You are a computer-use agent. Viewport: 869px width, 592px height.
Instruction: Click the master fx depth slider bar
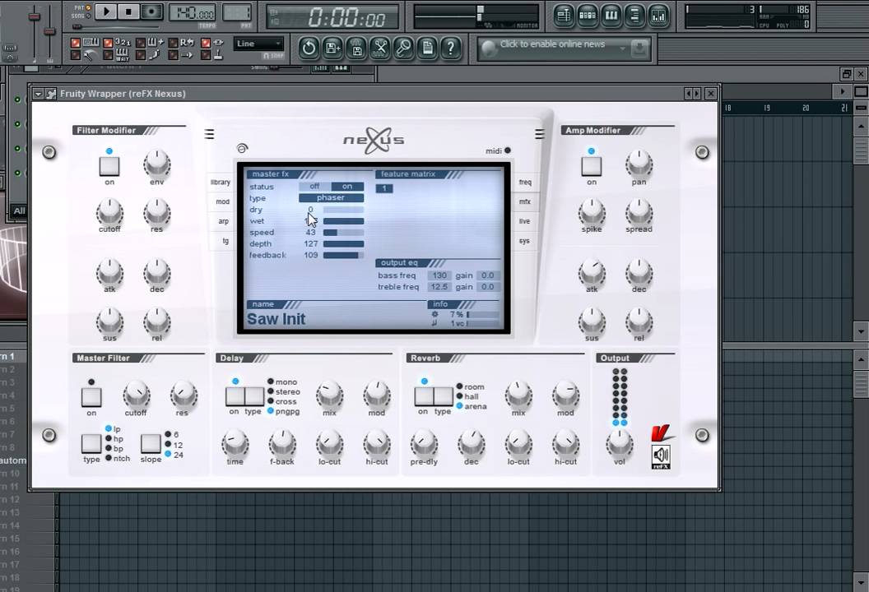[x=343, y=243]
